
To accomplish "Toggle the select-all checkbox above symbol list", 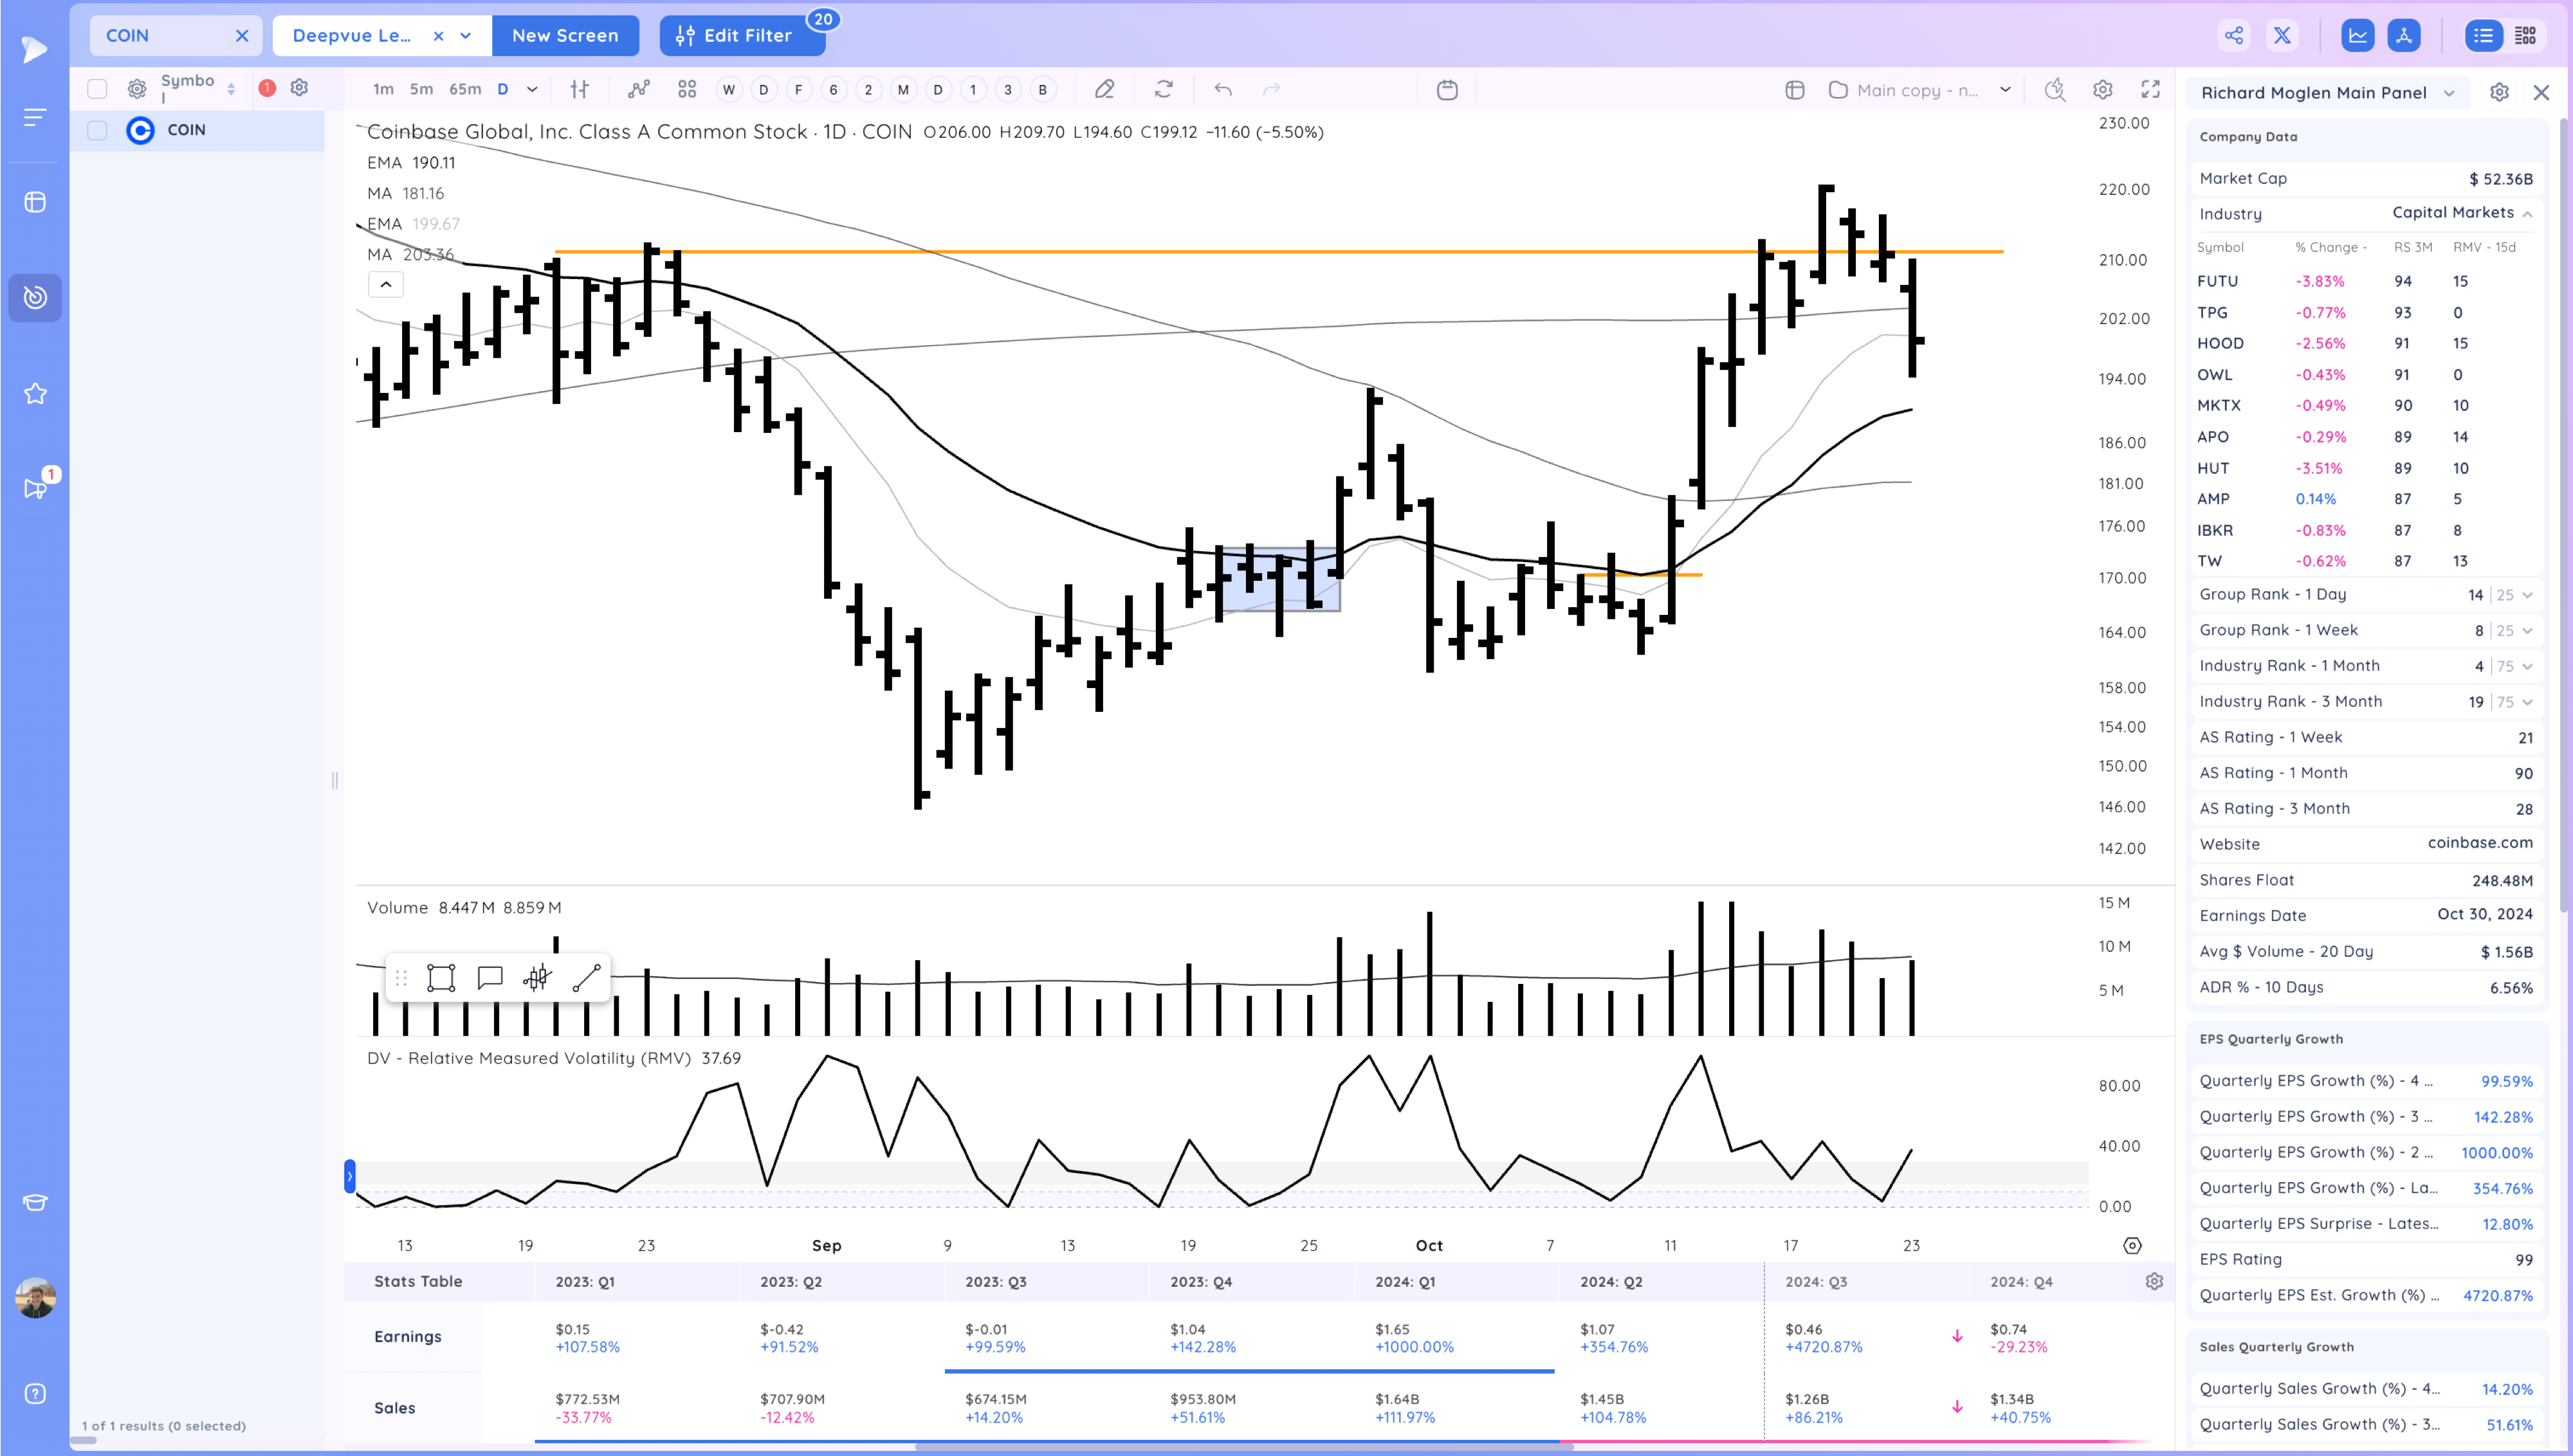I will coord(97,88).
